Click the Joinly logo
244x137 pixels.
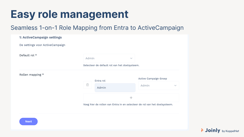[x=211, y=130]
